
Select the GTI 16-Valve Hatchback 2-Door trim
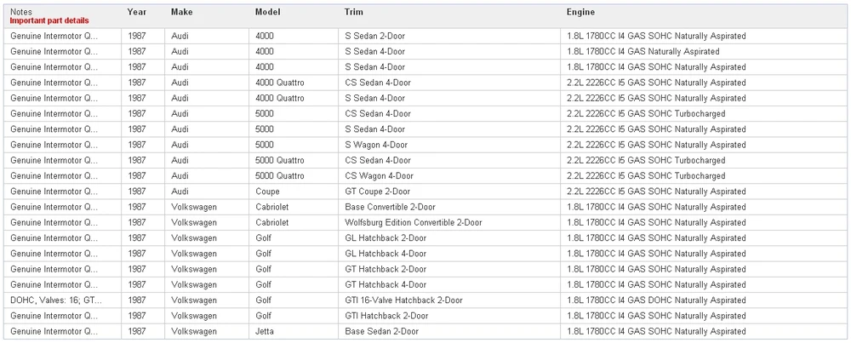coord(403,300)
